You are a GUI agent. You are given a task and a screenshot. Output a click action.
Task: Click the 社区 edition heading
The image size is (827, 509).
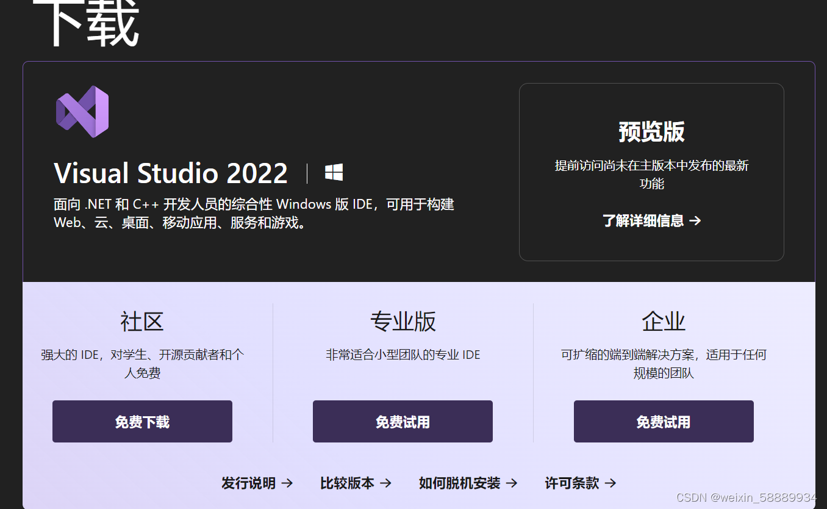coord(142,322)
